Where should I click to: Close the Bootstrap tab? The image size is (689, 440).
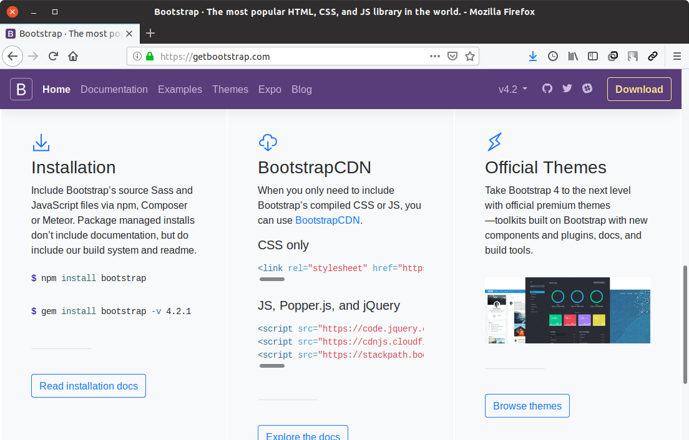129,33
